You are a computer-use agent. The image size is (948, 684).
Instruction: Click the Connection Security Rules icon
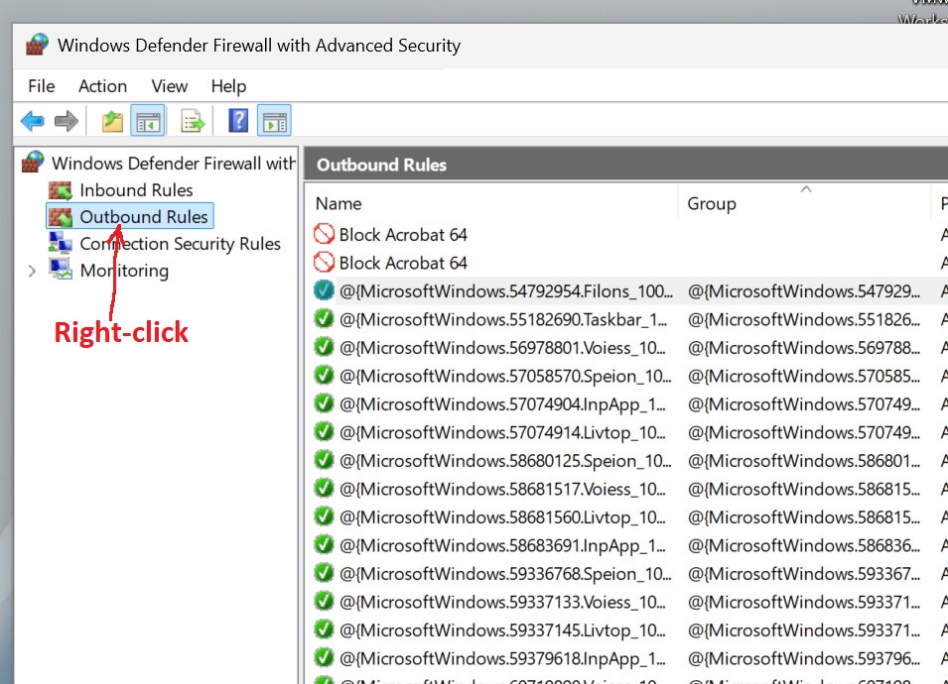coord(60,243)
